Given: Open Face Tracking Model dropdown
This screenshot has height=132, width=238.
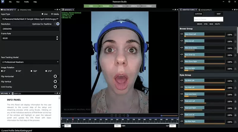Looking at the screenshot, I should [x=30, y=62].
